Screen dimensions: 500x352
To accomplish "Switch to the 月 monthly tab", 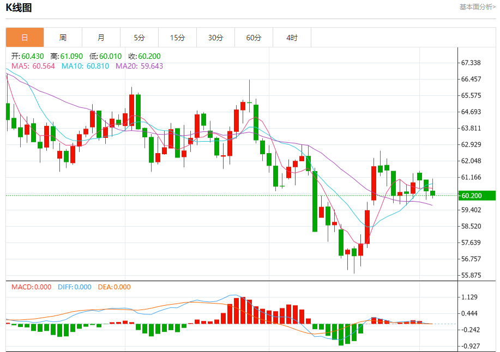I will point(101,38).
